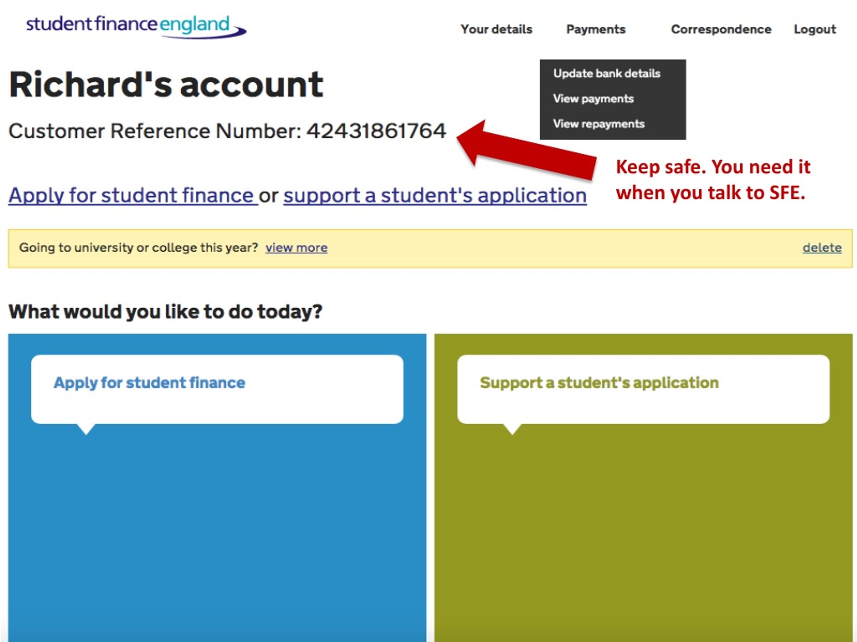Open the Correspondence menu
The image size is (857, 642).
(721, 29)
